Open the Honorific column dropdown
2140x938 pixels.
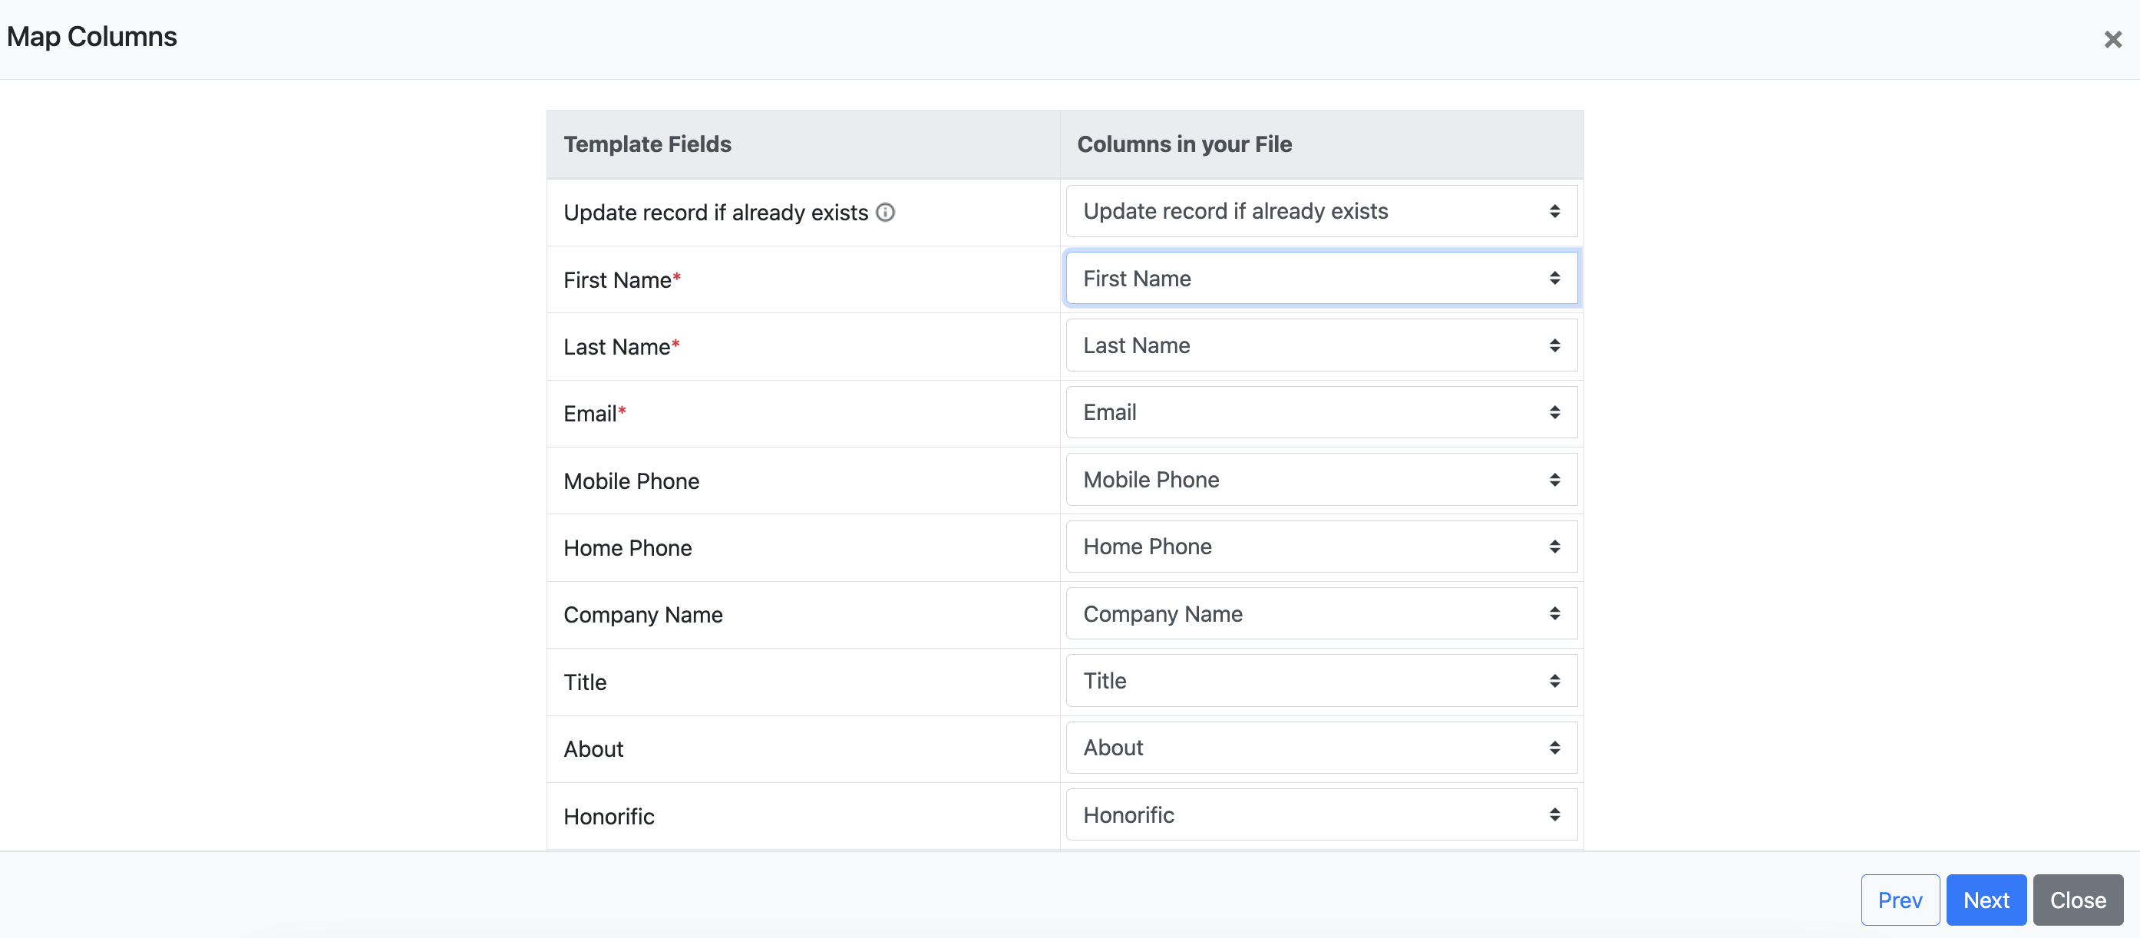(1321, 815)
